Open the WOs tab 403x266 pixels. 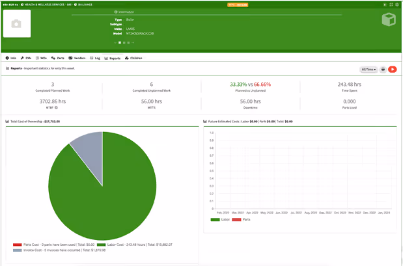[41, 58]
